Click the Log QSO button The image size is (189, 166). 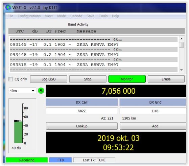[49, 79]
